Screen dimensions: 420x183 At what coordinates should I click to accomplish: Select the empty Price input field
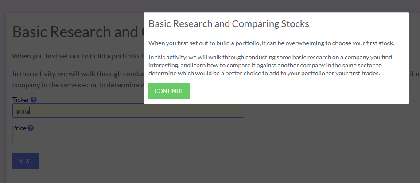(128, 139)
